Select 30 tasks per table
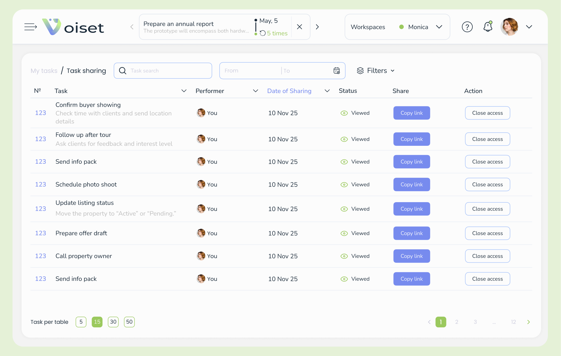The height and width of the screenshot is (356, 561). click(113, 322)
